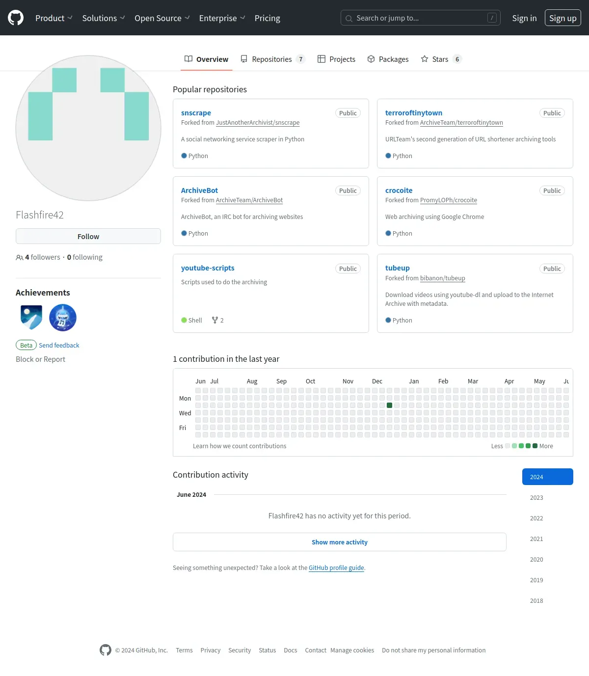This screenshot has width=589, height=676.
Task: Open PromyLOPh/crocoite fork source
Action: (449, 200)
